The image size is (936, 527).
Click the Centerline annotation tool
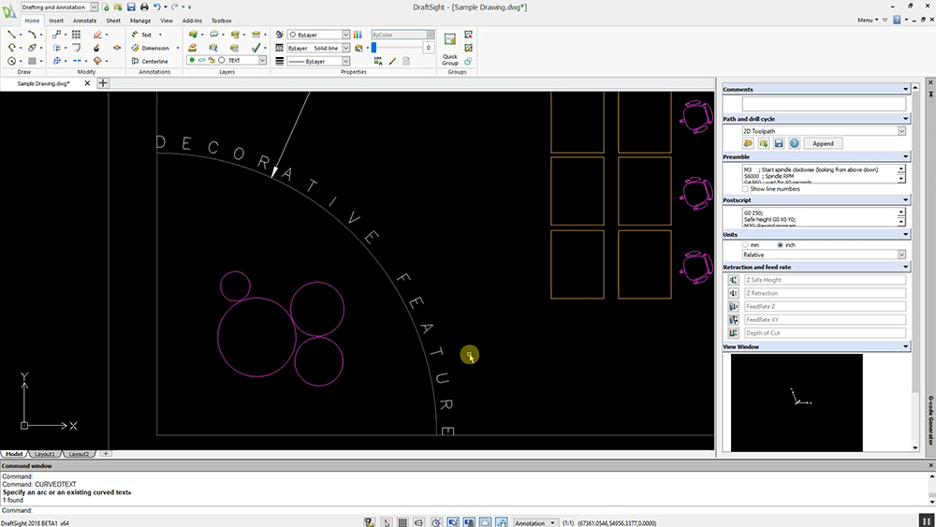point(150,61)
